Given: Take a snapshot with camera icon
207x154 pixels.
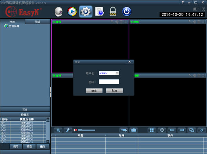Looking at the screenshot, I should pos(134,130).
